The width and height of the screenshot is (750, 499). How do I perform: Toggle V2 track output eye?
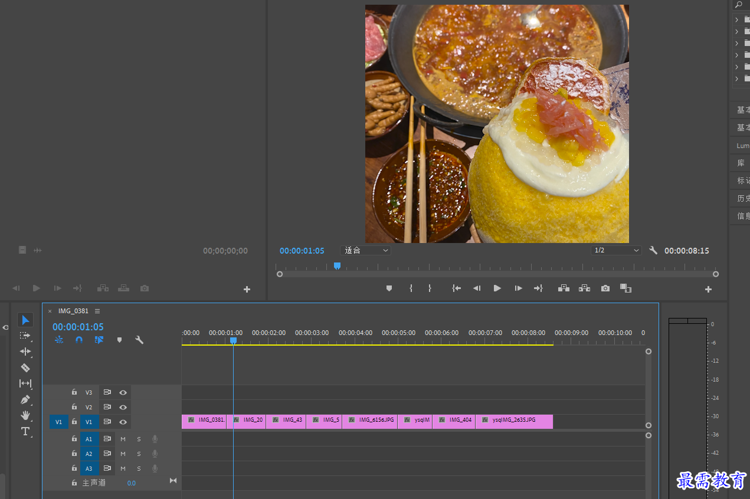(123, 407)
